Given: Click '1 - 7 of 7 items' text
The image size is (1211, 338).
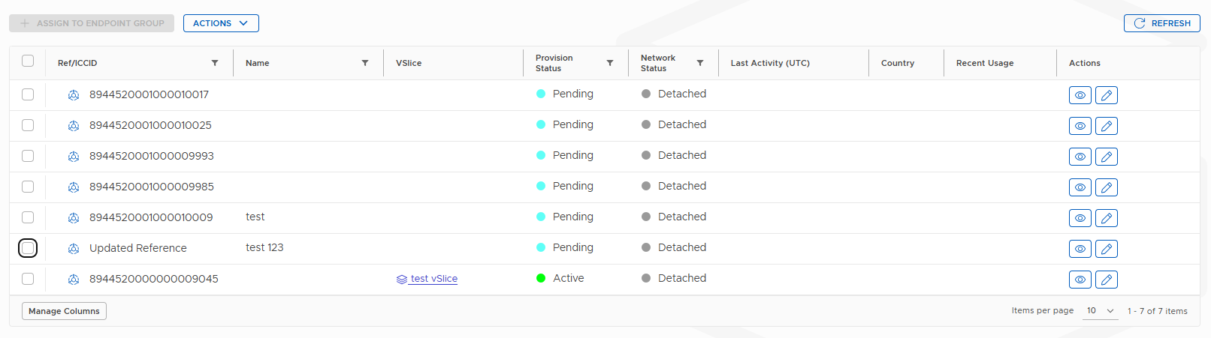Looking at the screenshot, I should click(1158, 311).
